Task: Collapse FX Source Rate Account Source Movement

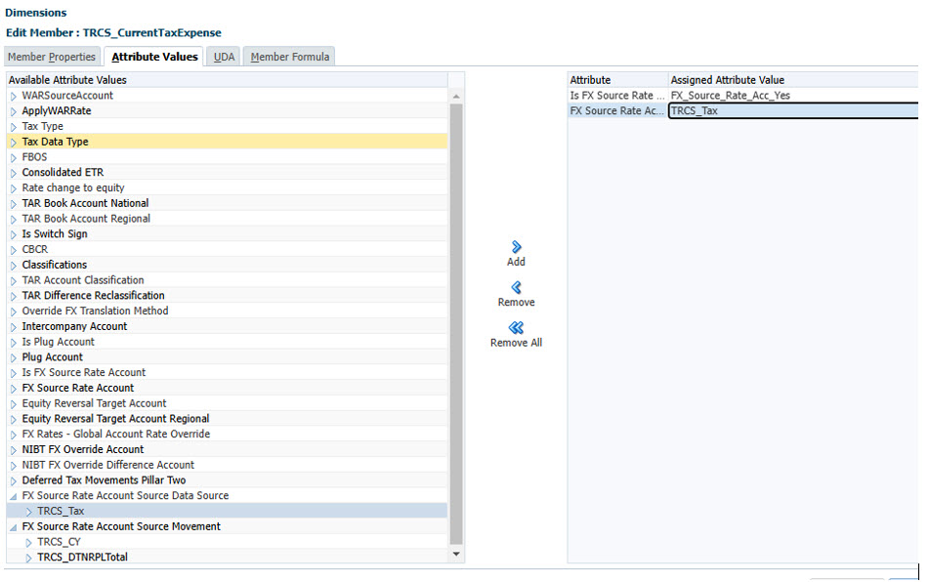Action: 13,527
